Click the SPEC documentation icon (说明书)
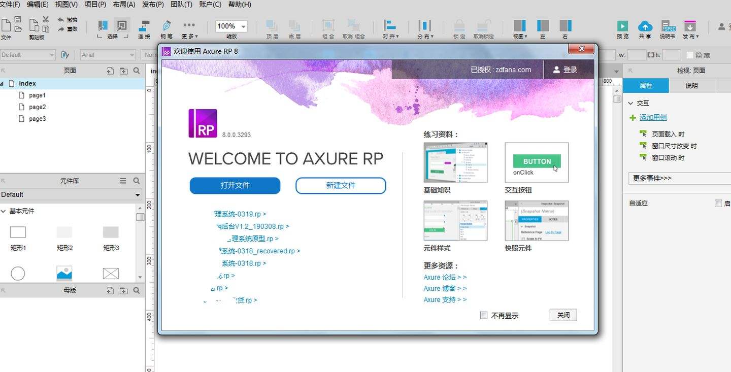 click(668, 25)
